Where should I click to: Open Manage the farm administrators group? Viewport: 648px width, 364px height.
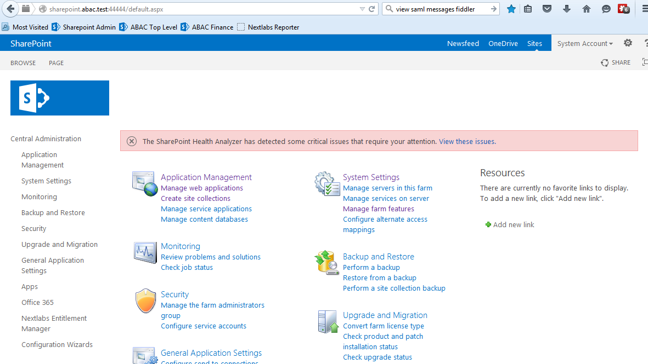click(x=212, y=310)
